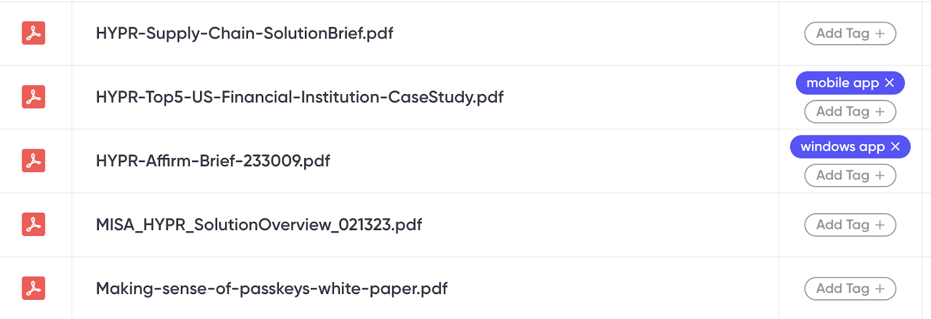Click PDF icon for Making-sense-of-passkeys-white-paper.pdf
The height and width of the screenshot is (319, 931).
33,289
